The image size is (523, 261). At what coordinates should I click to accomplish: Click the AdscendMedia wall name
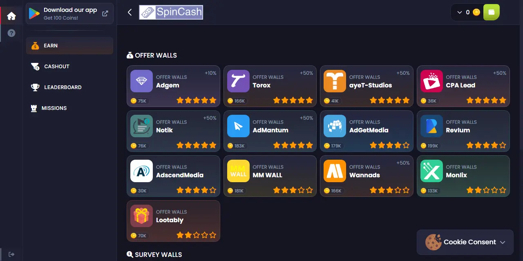[x=180, y=175]
